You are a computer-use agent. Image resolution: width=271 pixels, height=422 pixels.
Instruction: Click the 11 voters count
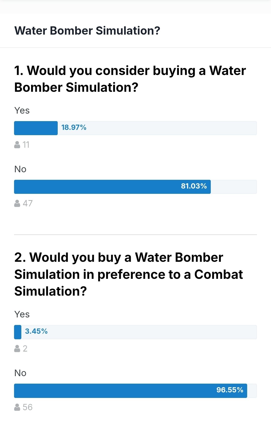(x=26, y=145)
